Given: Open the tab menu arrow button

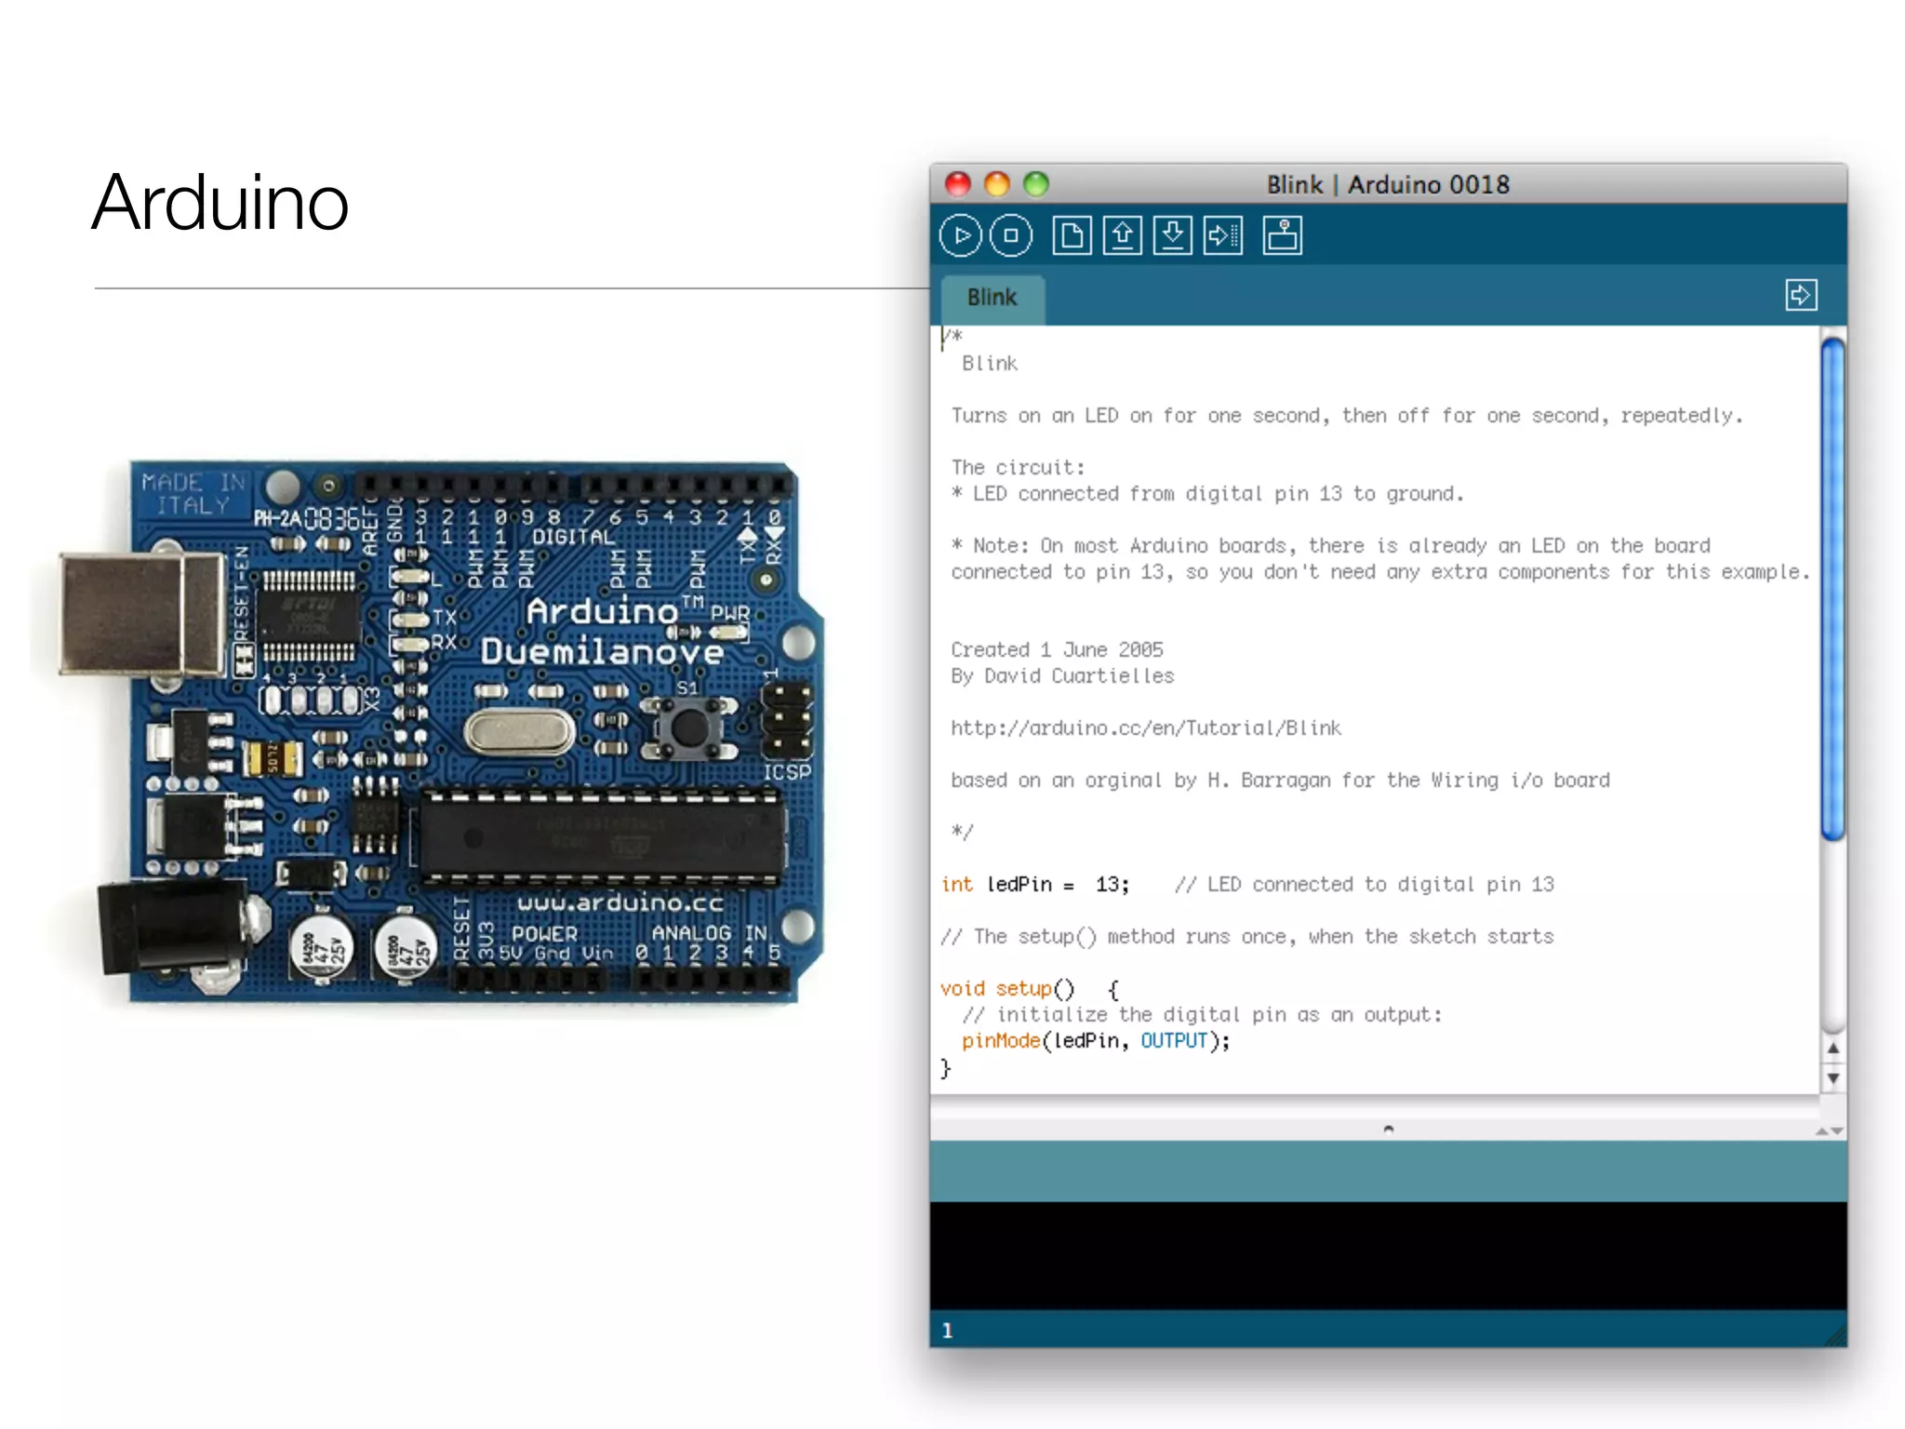Looking at the screenshot, I should point(1801,296).
